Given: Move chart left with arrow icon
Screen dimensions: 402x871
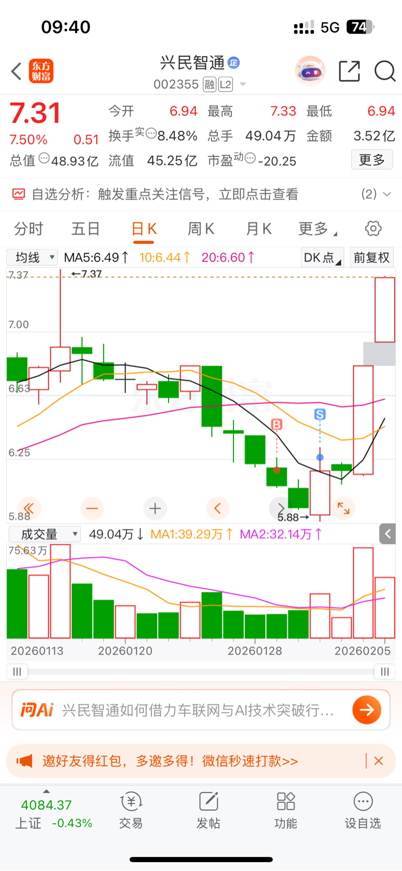Looking at the screenshot, I should [x=218, y=508].
